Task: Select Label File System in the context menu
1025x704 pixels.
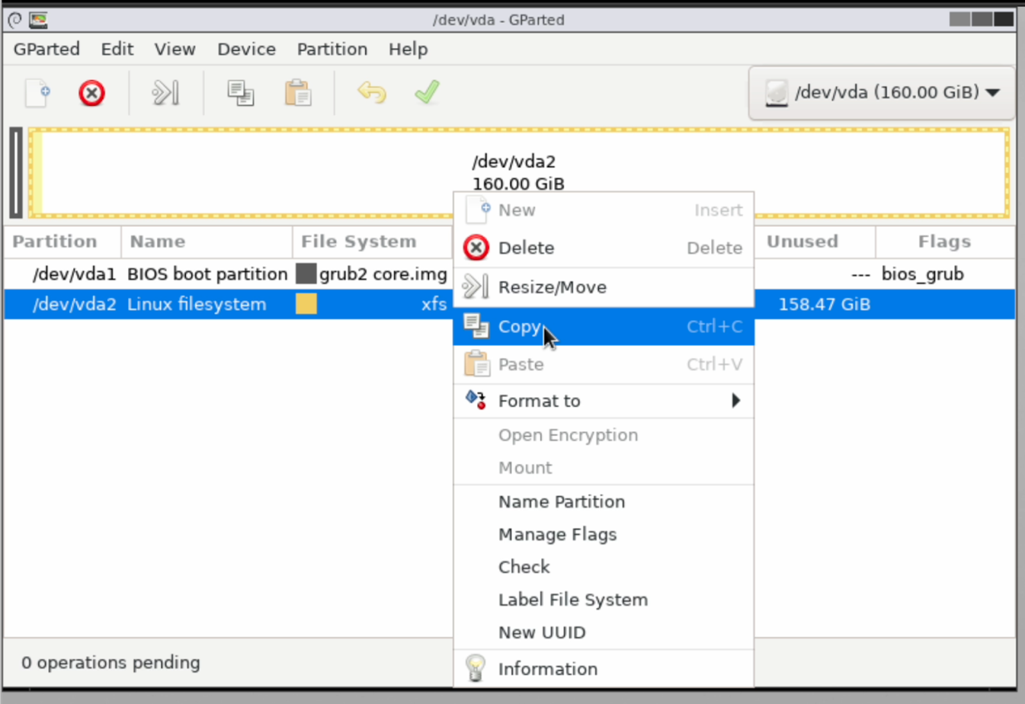Action: [603, 600]
